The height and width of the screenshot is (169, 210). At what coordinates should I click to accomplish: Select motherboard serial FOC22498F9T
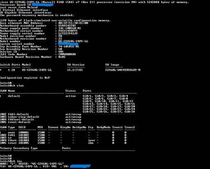click(x=68, y=31)
